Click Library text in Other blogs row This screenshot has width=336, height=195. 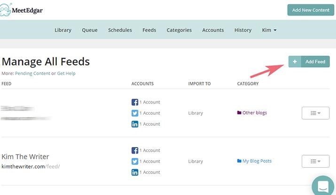point(195,113)
